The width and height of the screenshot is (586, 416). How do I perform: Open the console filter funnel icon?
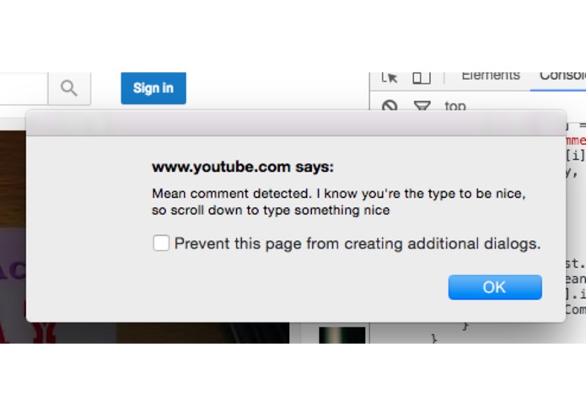pyautogui.click(x=422, y=105)
